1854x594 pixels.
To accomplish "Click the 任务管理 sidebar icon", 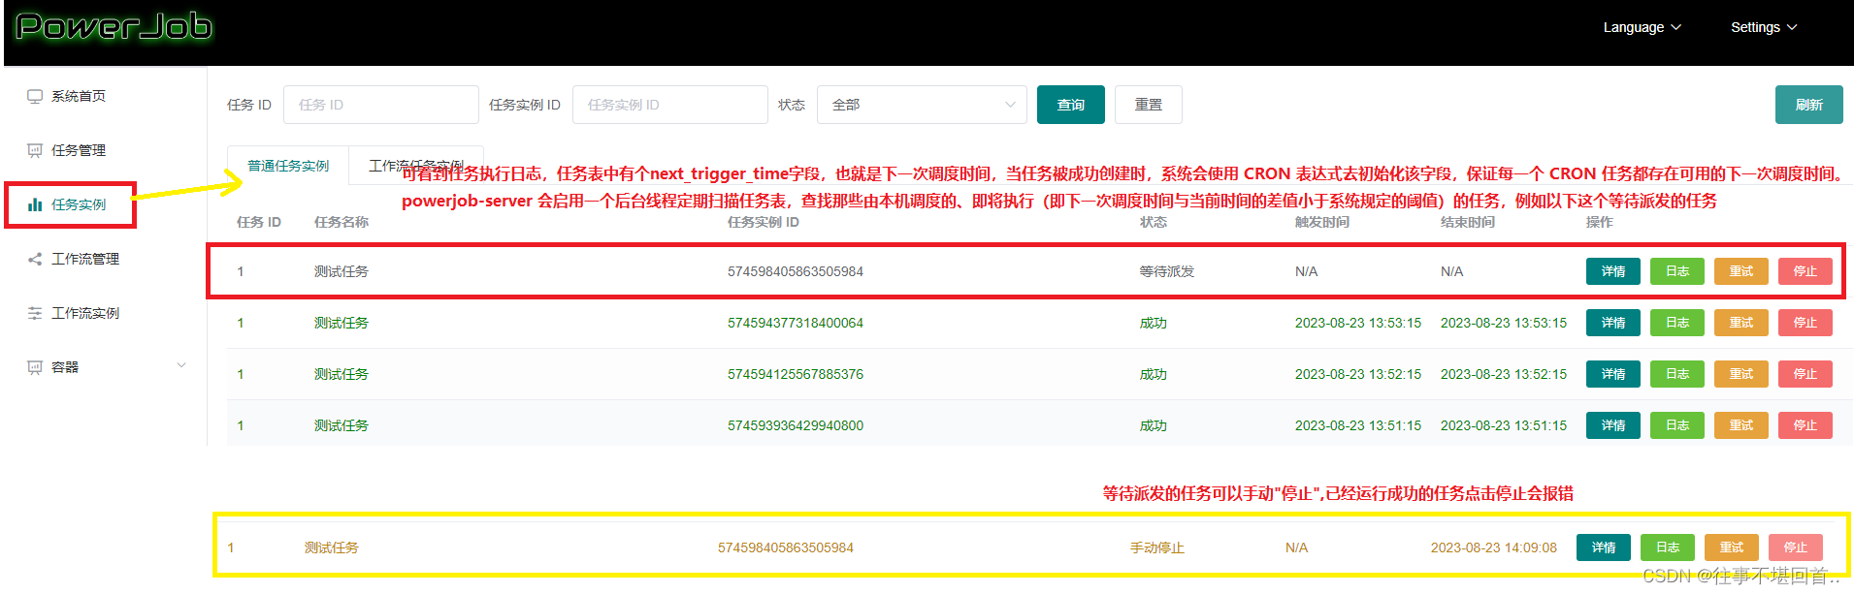I will (x=35, y=150).
